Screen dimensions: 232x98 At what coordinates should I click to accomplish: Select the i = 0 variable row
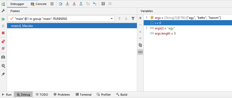(x=188, y=23)
